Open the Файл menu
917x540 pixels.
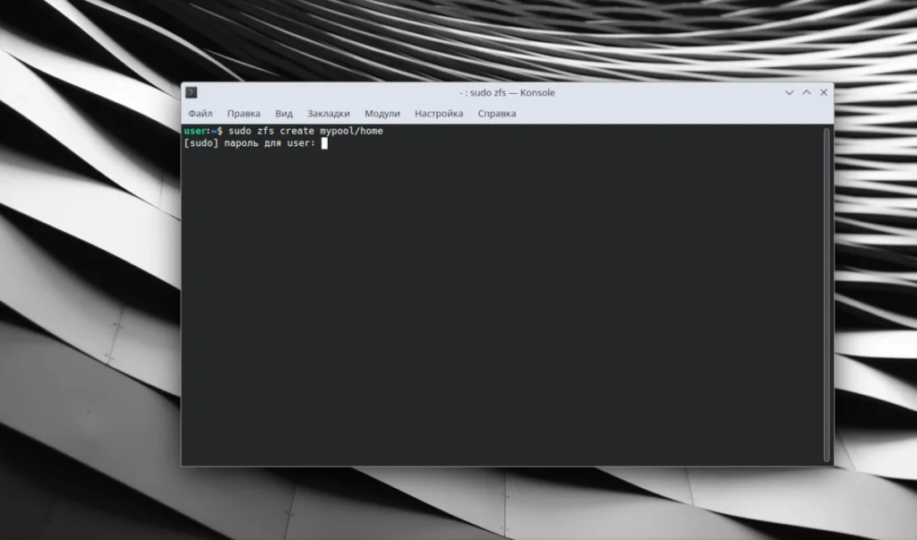200,114
